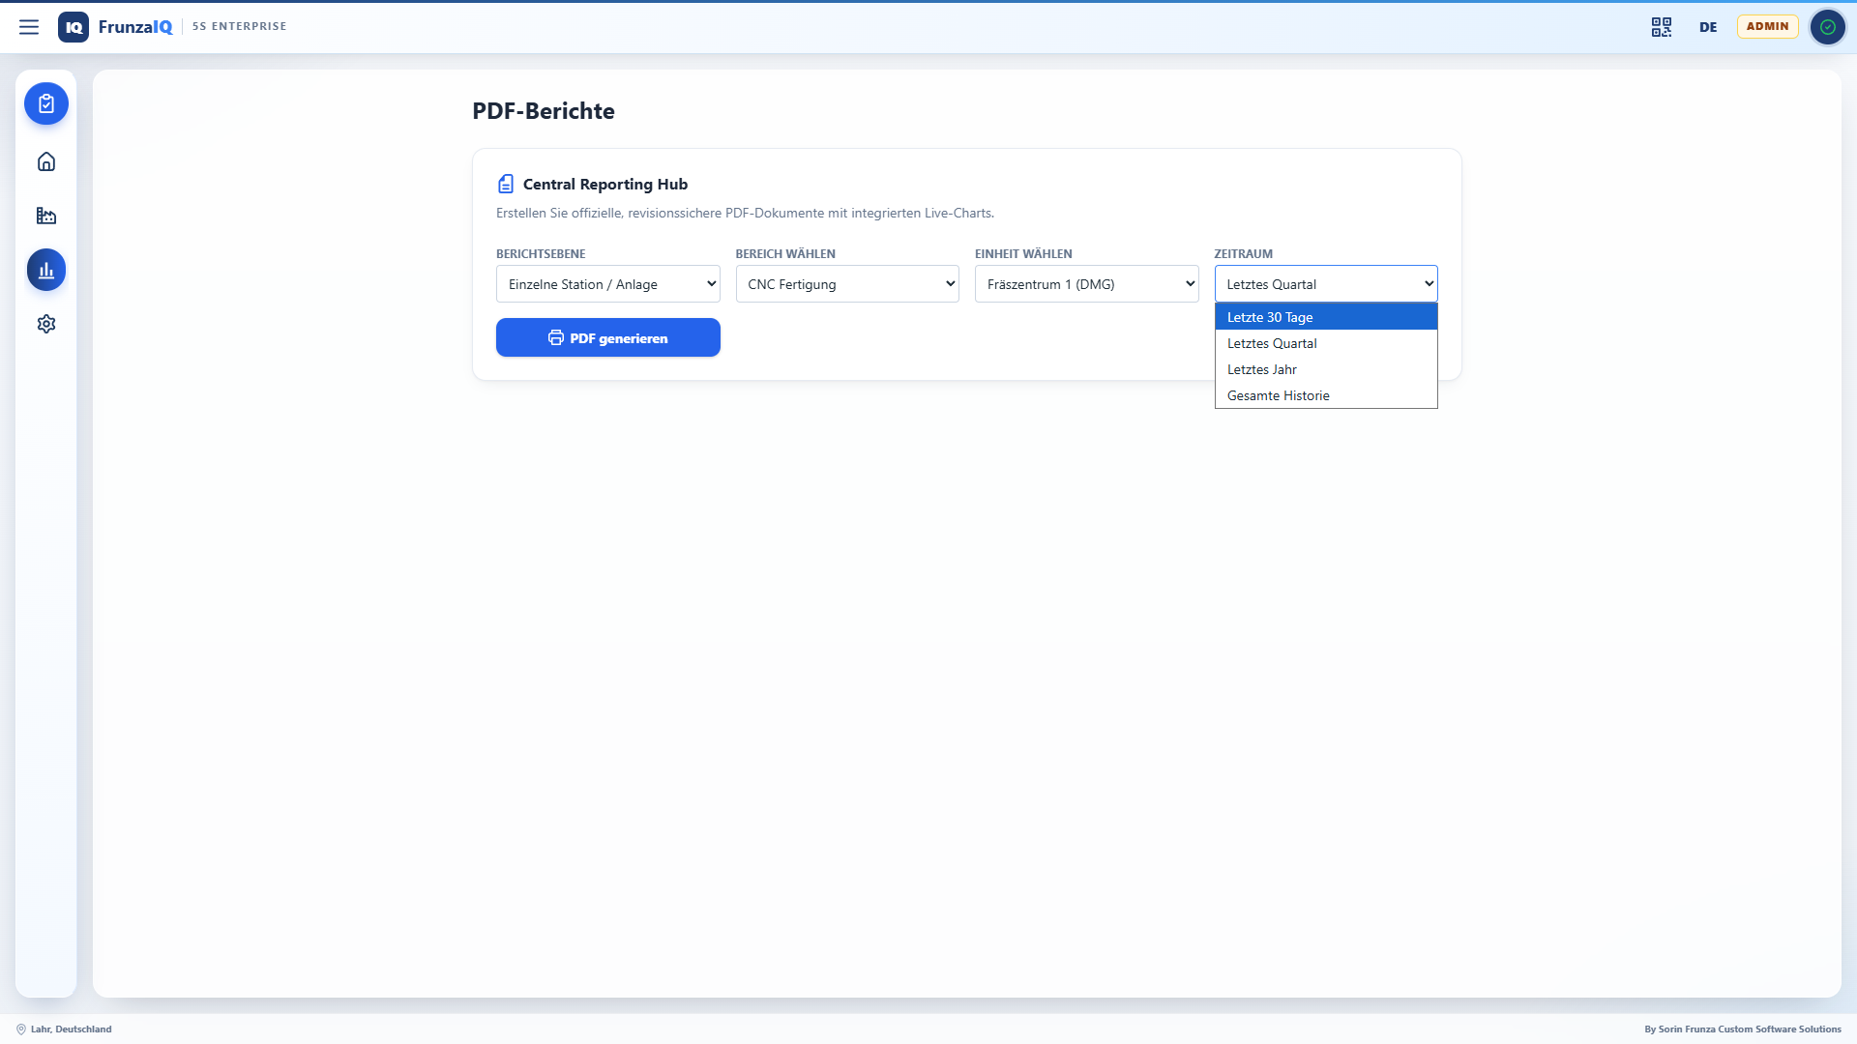1857x1044 pixels.
Task: Click the FrunzaIQ logo icon
Action: pos(74,27)
